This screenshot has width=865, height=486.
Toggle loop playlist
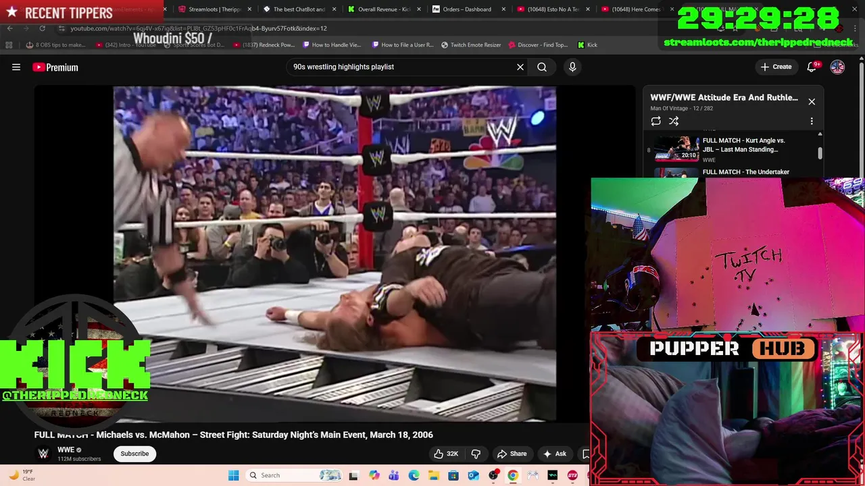tap(656, 121)
